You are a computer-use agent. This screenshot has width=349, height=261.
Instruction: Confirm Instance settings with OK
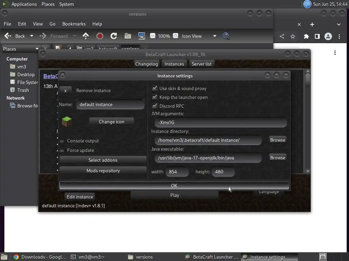point(174,186)
